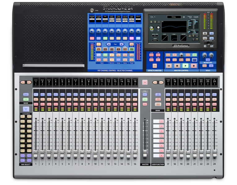Show the EQ section in Fat Channel
The height and width of the screenshot is (185, 237).
(x=118, y=49)
